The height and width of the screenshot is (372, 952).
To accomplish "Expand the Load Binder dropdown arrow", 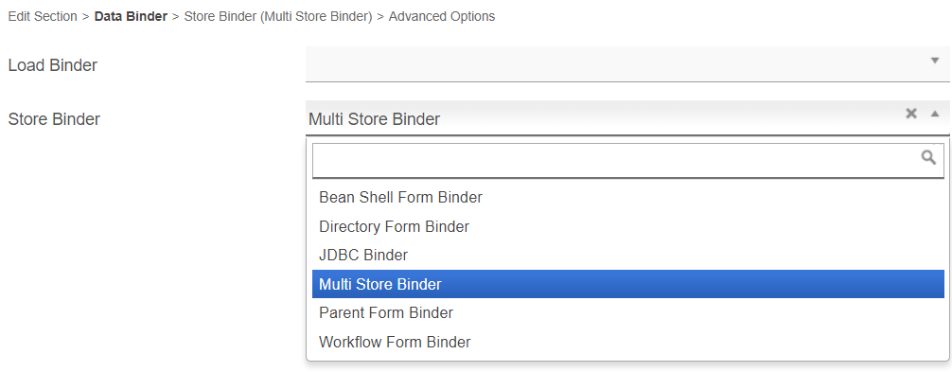I will pos(935,61).
